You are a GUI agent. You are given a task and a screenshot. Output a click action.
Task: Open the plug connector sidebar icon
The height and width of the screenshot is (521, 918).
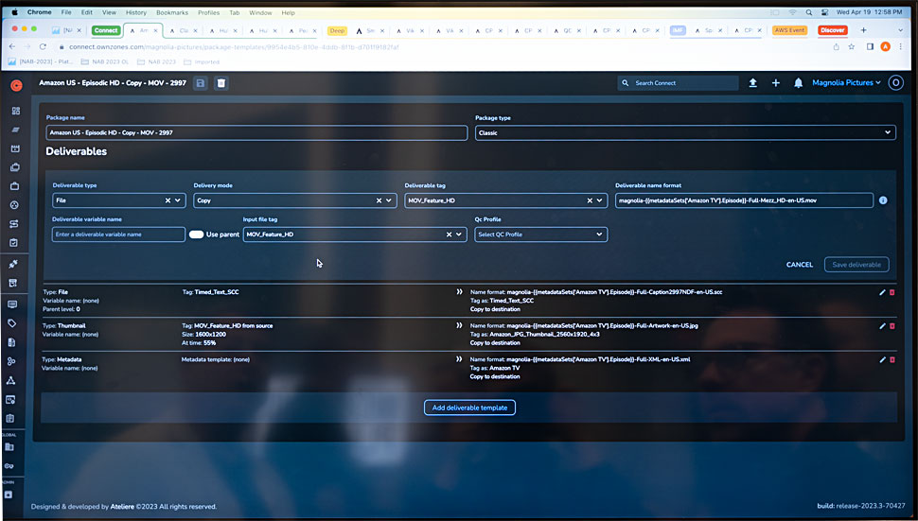click(13, 264)
